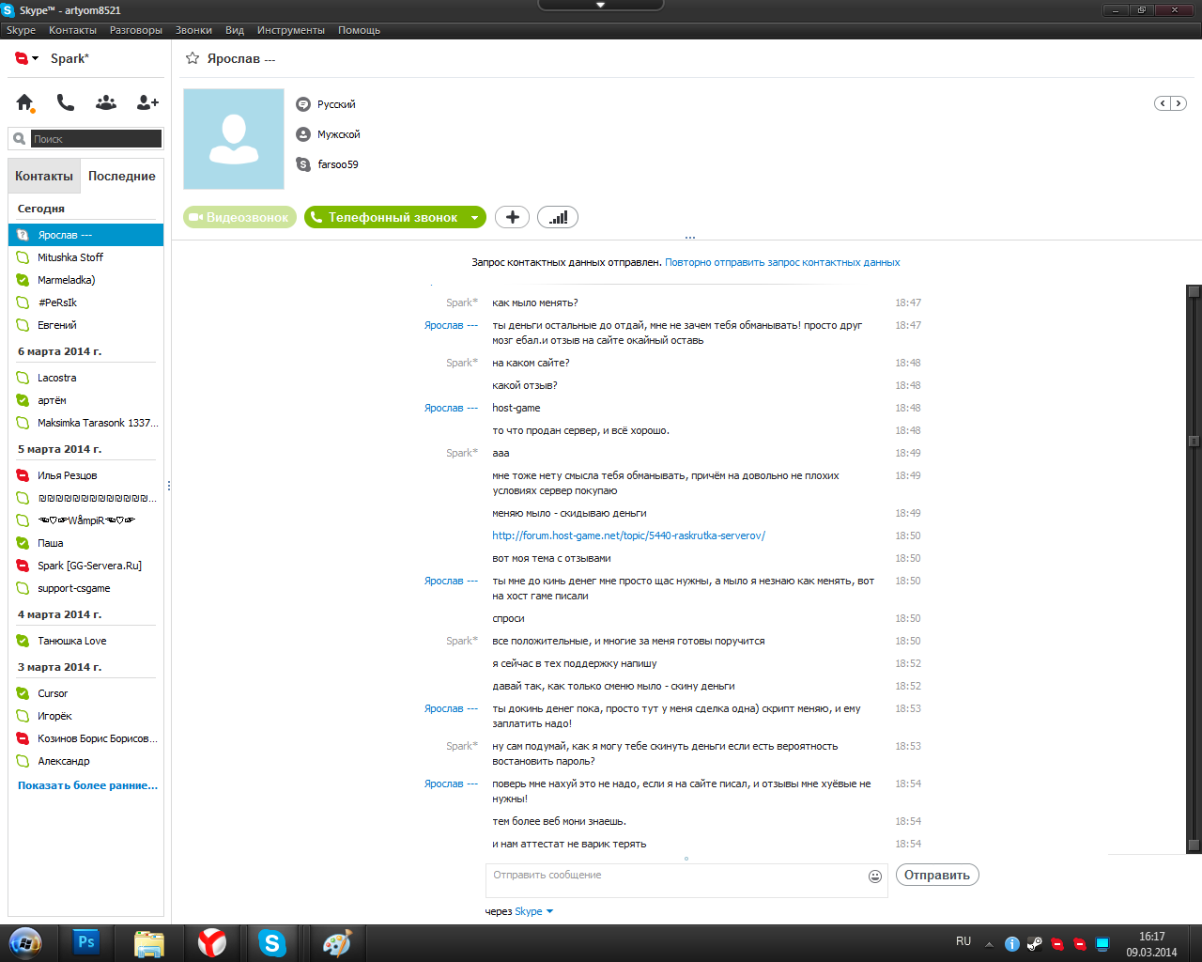Viewport: 1202px width, 962px height.
Task: Resend contact request link
Action: 782,262
